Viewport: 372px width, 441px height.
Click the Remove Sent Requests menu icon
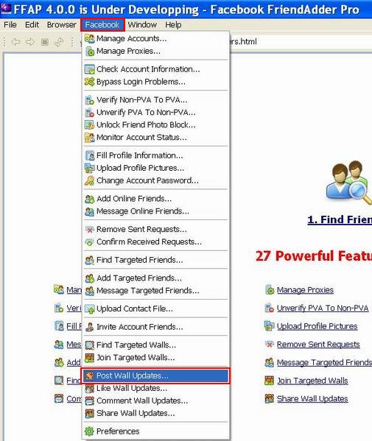pos(89,230)
